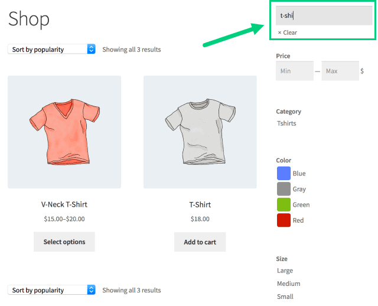Filter by Large size
The image size is (378, 306).
click(x=285, y=271)
